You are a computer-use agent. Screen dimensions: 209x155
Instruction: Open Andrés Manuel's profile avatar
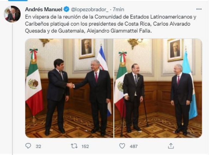[x=12, y=14]
